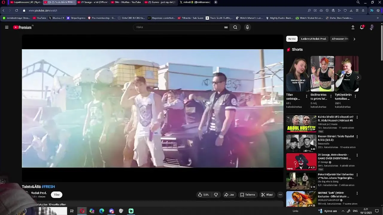The height and width of the screenshot is (215, 383).
Task: Open the Redak Prod. channel name
Action: [39, 193]
